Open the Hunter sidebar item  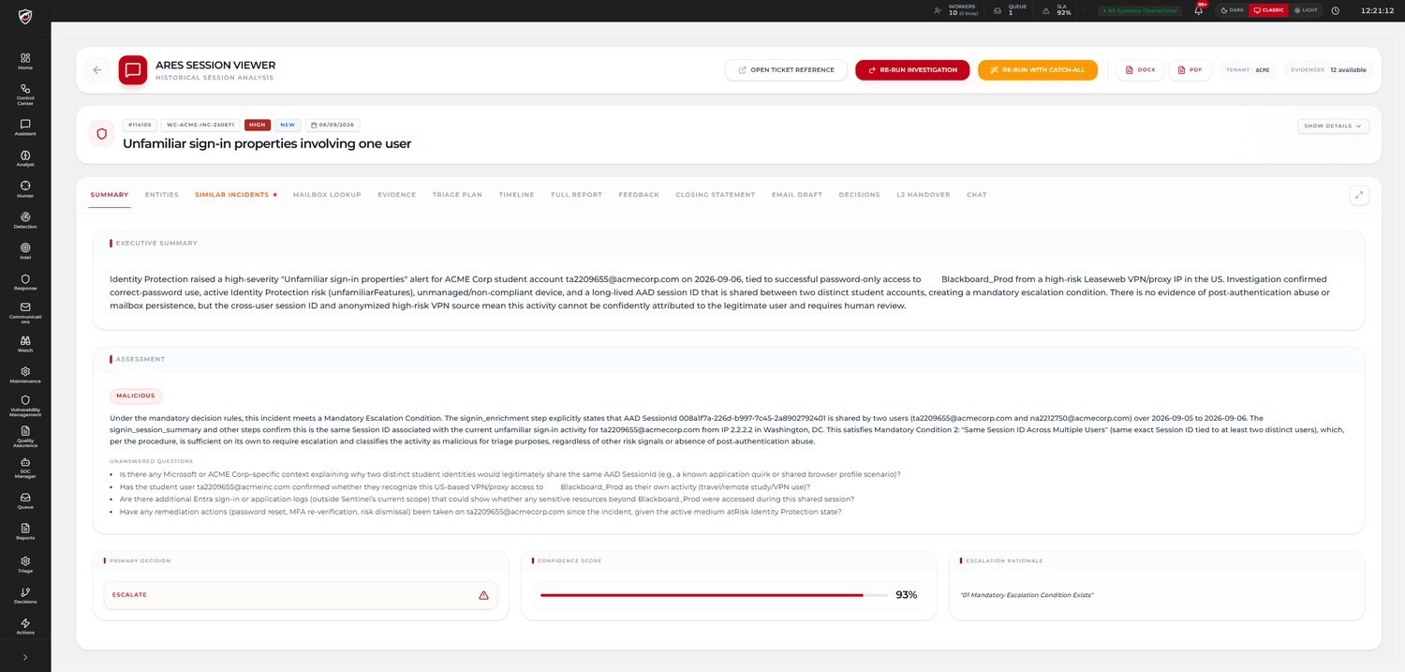pyautogui.click(x=25, y=189)
